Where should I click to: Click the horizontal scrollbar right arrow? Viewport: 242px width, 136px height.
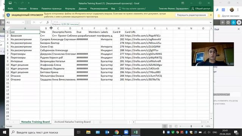click(x=208, y=122)
